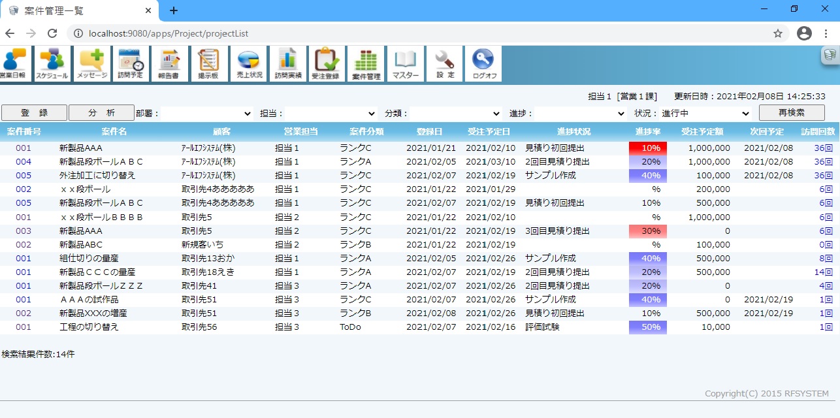Open 14回 visit count link
This screenshot has height=418, width=840.
824,272
